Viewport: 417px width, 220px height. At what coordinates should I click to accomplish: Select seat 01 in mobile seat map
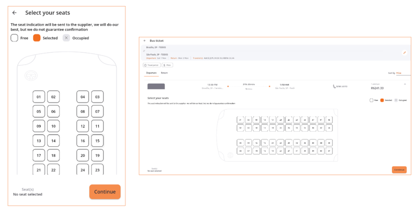(x=39, y=97)
